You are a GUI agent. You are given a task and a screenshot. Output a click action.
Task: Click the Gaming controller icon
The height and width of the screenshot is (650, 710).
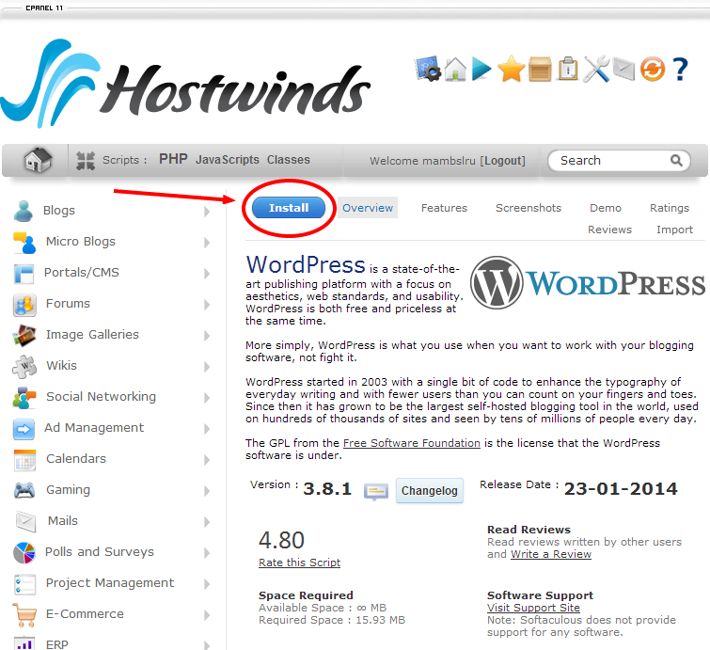pyautogui.click(x=24, y=491)
